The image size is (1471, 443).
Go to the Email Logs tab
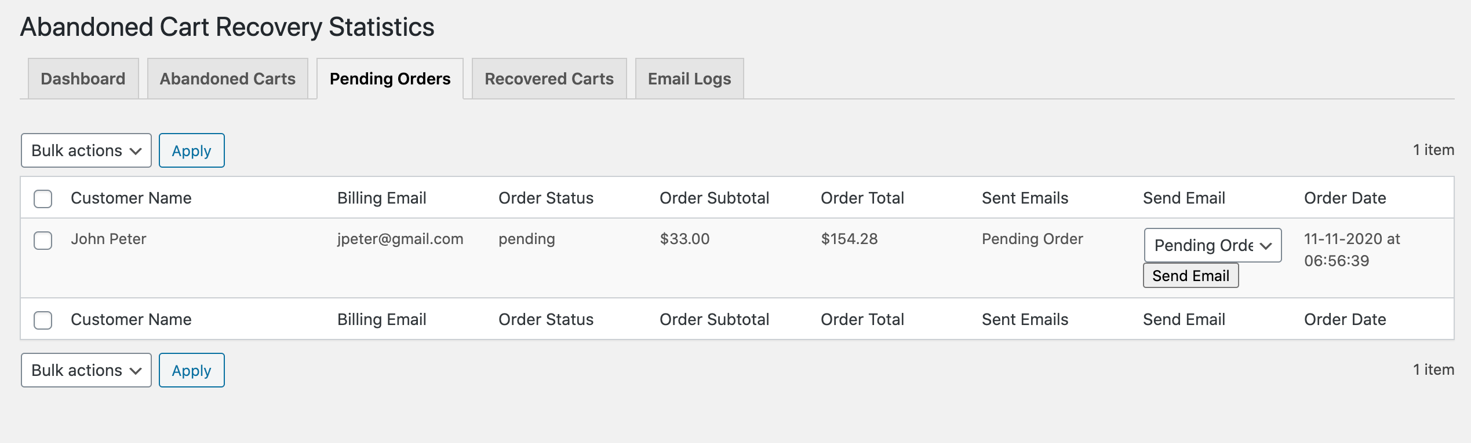tap(689, 79)
